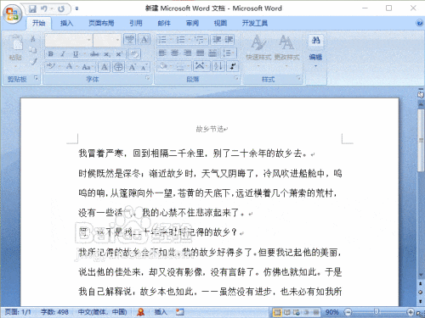
Task: Center align paragraph
Action: [x=175, y=53]
